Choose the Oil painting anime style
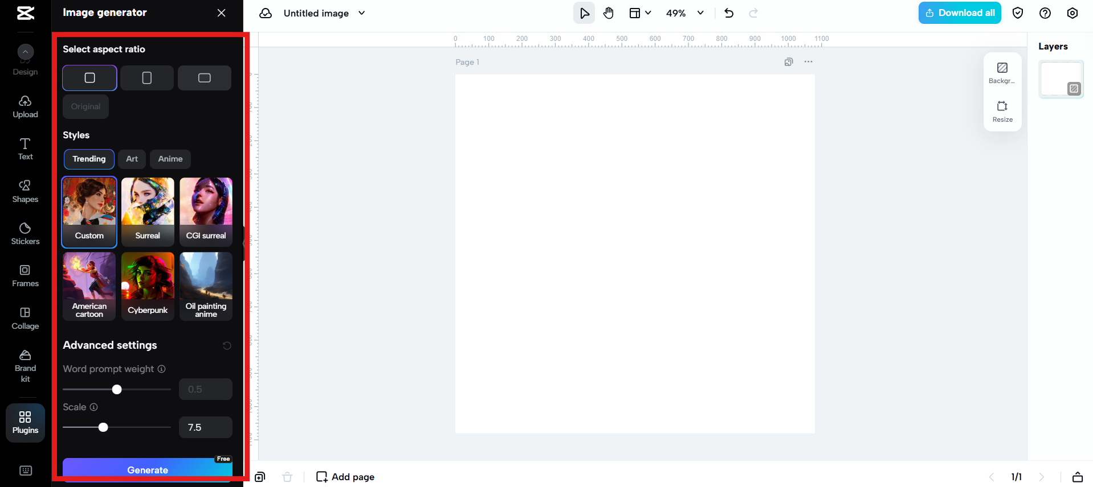The height and width of the screenshot is (487, 1093). (x=206, y=286)
